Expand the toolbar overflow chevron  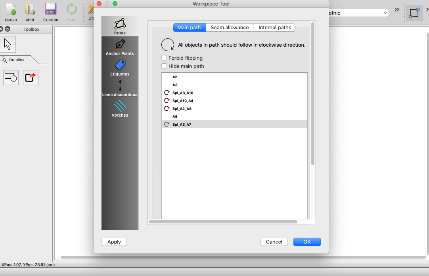coord(396,10)
